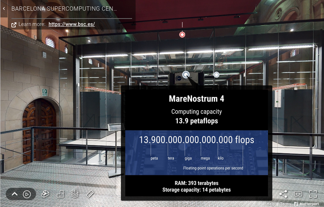Open the floor selector layers icon
This screenshot has height=207, width=324.
pos(75,194)
